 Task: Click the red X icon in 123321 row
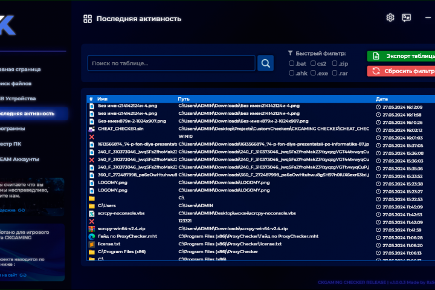92,221
